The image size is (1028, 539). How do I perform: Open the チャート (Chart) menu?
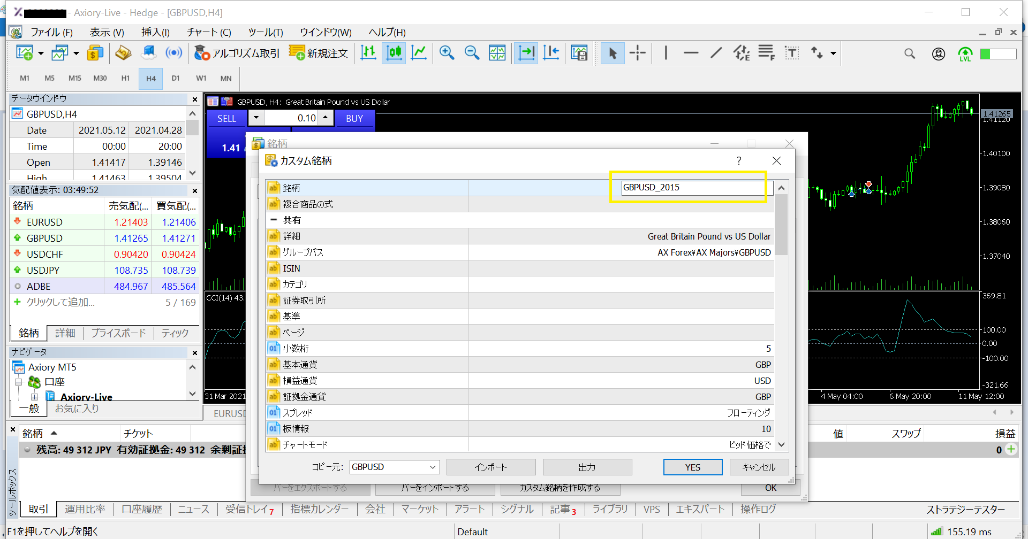(x=209, y=32)
